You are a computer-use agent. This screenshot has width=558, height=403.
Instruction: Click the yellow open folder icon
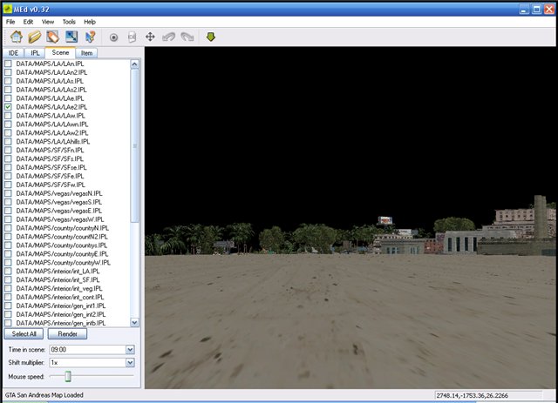[x=34, y=37]
